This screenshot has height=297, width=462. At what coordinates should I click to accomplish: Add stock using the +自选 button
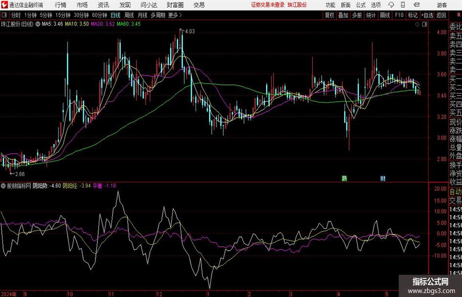(427, 15)
